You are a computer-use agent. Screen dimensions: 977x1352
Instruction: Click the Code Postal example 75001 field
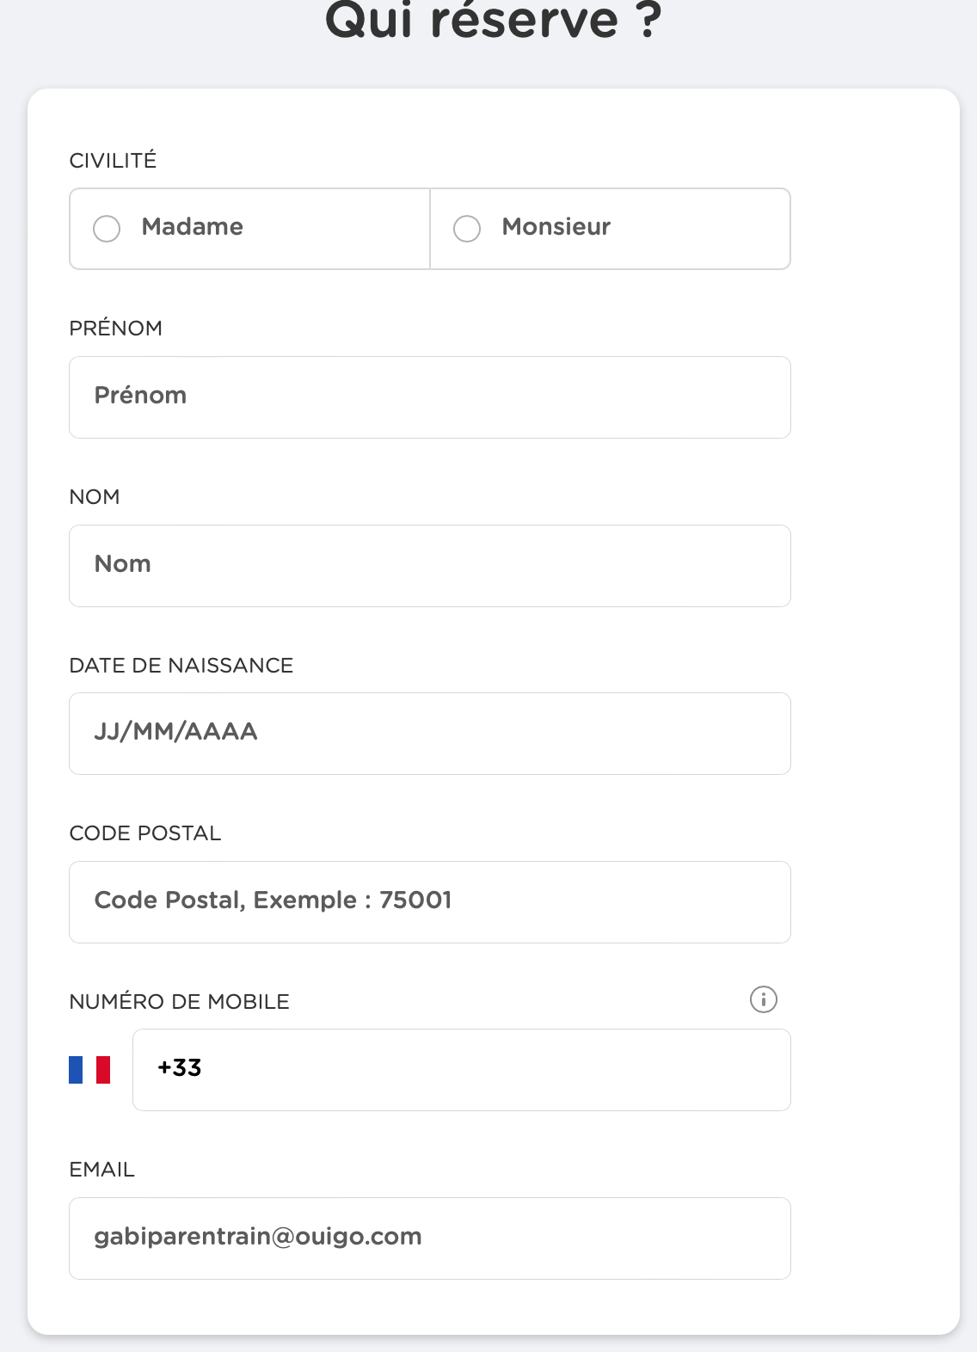click(430, 902)
